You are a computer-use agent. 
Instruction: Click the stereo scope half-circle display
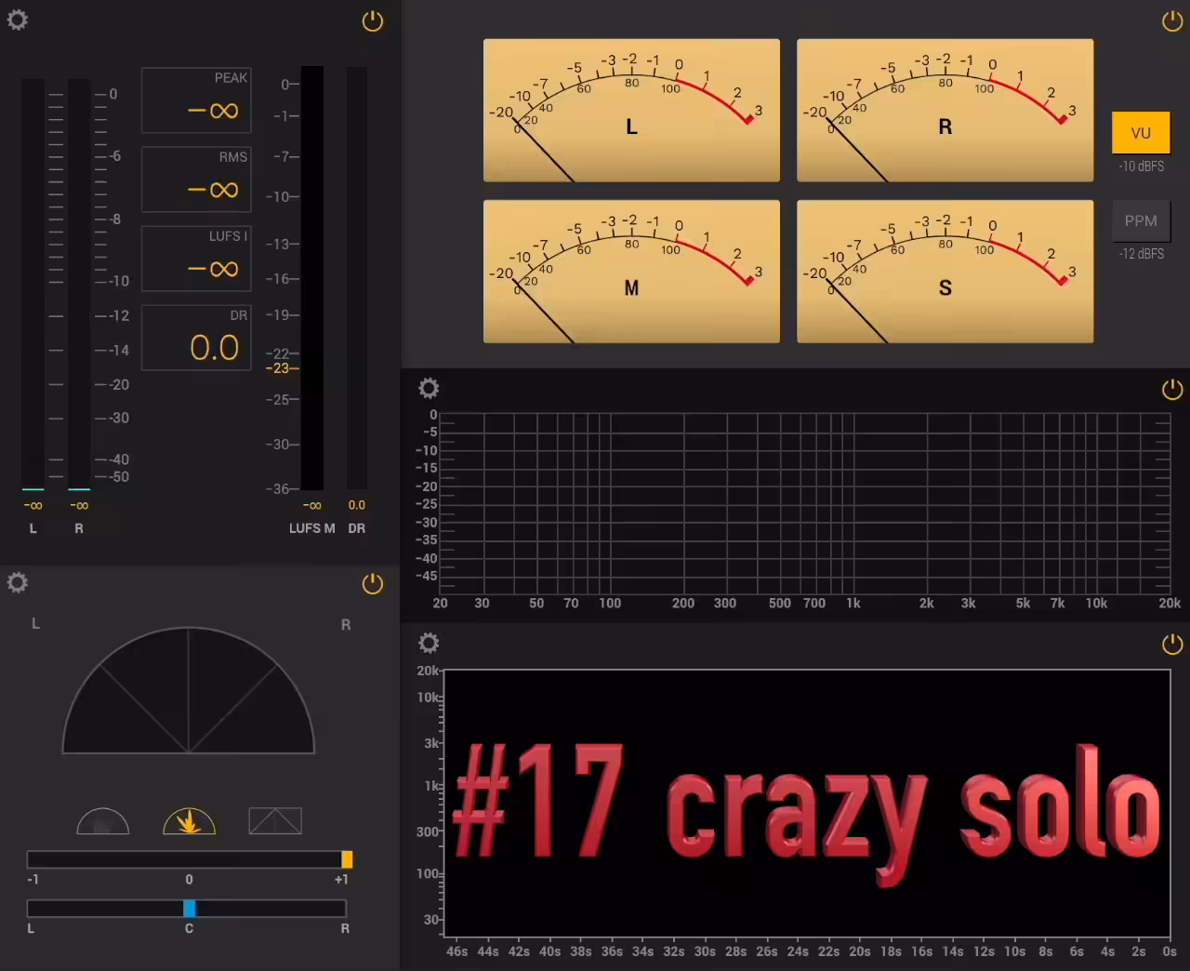[x=189, y=690]
